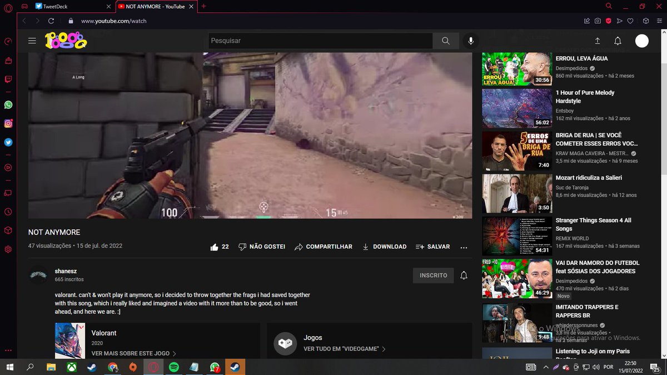Viewport: 667px width, 375px height.
Task: Open the Valorant game title link
Action: click(x=104, y=333)
